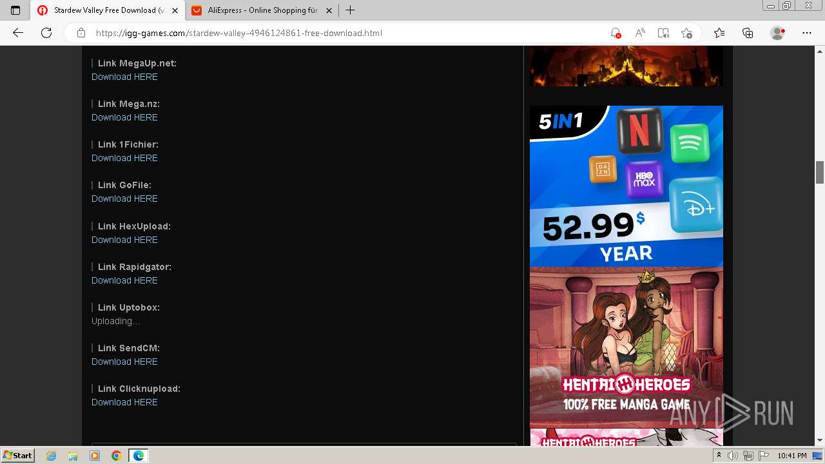Select the 'Link MegaUp.net:' heading

click(x=137, y=63)
